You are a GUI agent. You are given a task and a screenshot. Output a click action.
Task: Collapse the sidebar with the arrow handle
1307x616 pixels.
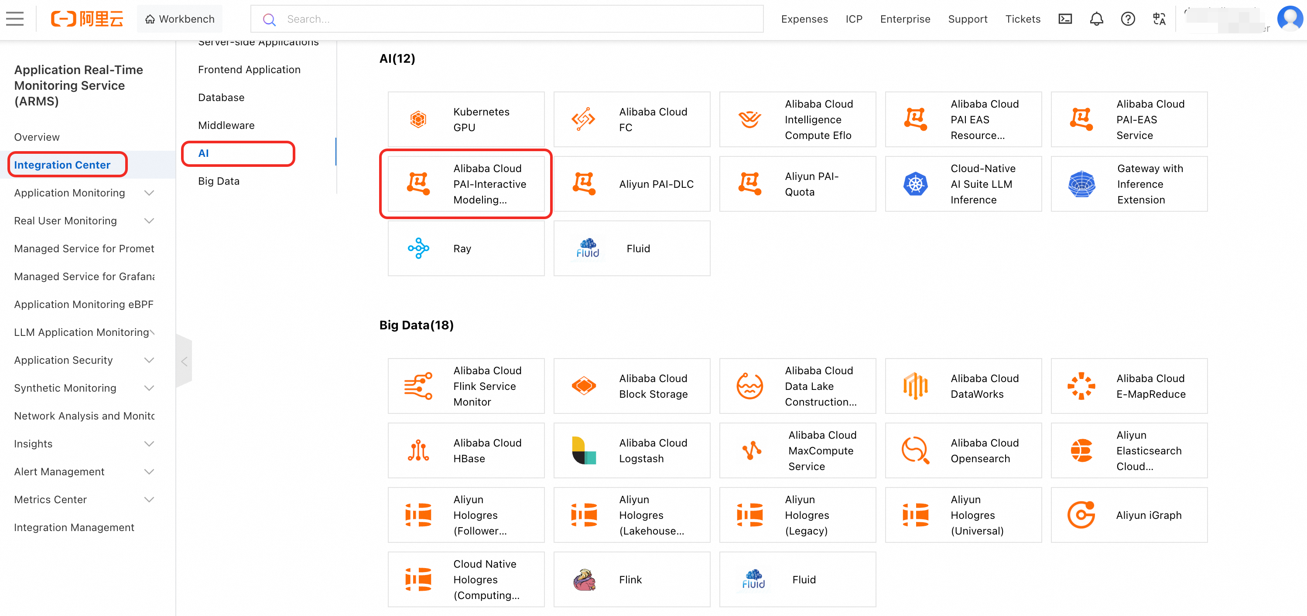(184, 361)
